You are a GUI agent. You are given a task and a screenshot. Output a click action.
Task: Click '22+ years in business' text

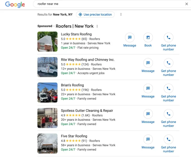pyautogui.click(x=76, y=94)
